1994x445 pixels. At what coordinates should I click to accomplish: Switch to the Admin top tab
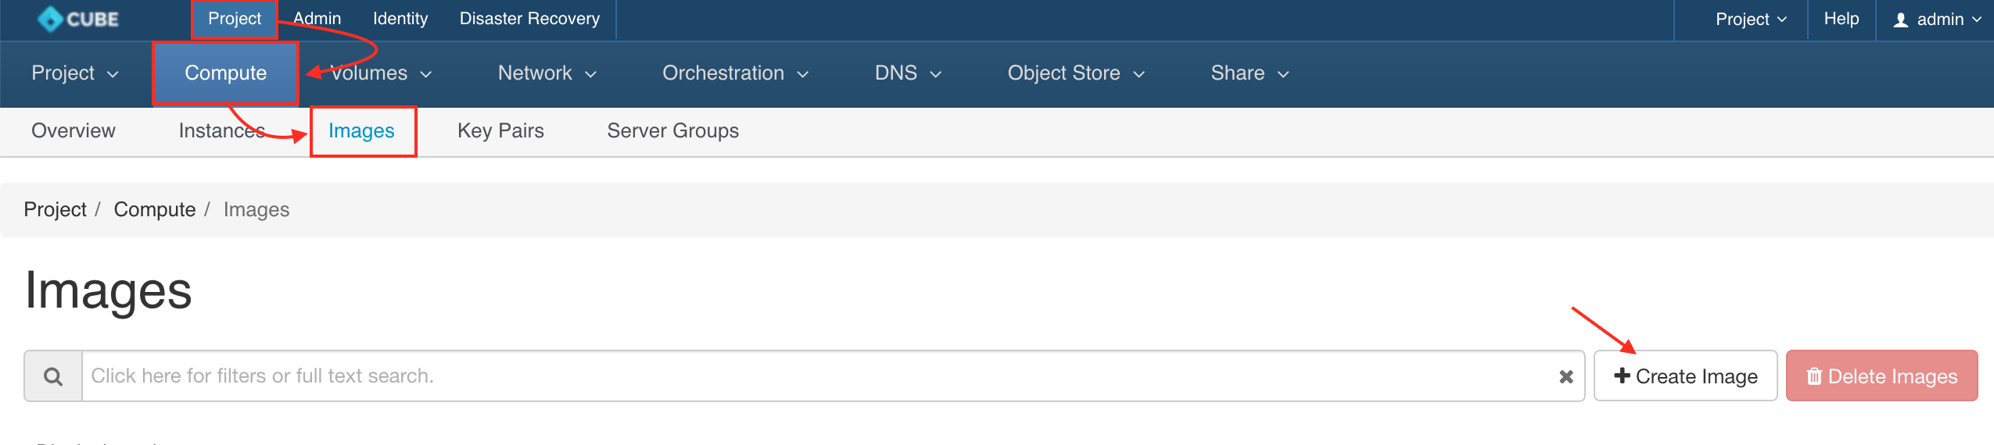(x=317, y=19)
